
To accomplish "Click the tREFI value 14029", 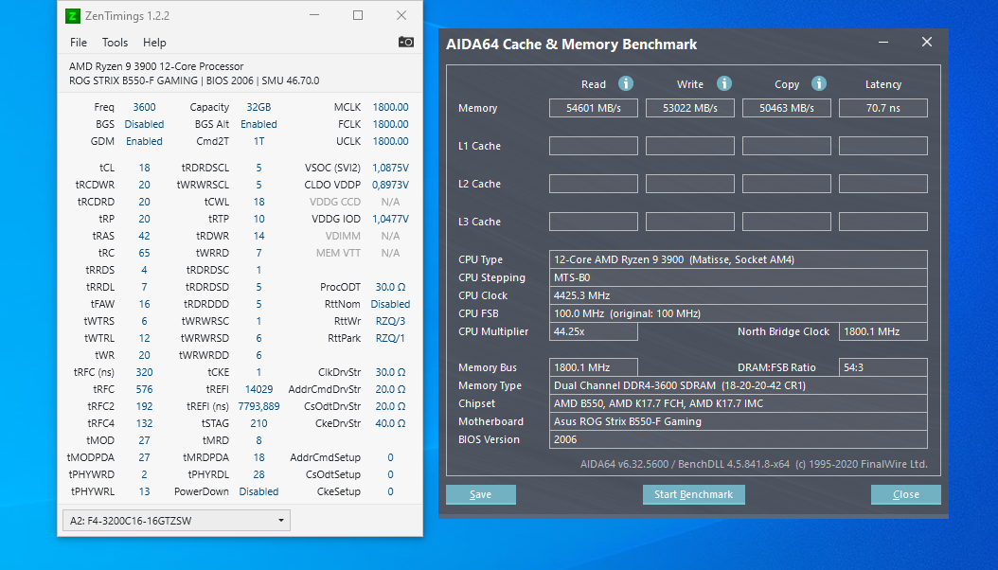I will 259,389.
